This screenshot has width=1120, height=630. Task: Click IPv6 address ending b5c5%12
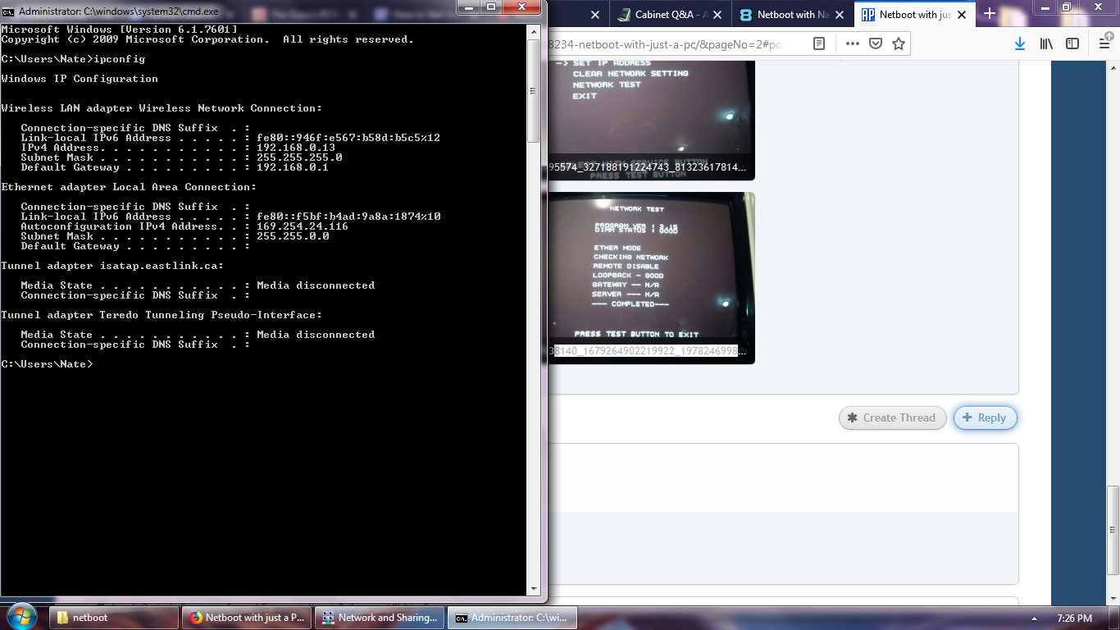click(x=348, y=138)
